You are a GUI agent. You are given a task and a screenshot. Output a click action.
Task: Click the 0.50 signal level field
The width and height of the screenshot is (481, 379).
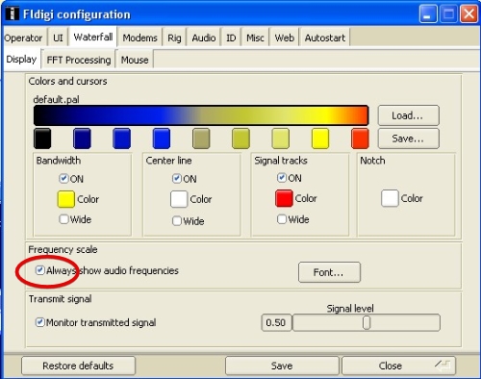(x=276, y=322)
